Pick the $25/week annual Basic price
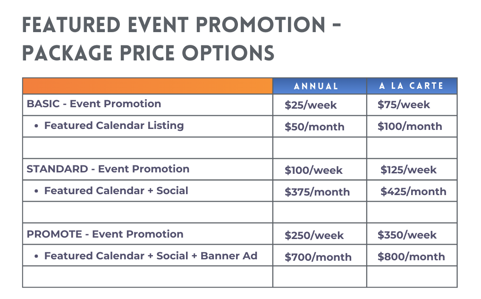 (311, 105)
